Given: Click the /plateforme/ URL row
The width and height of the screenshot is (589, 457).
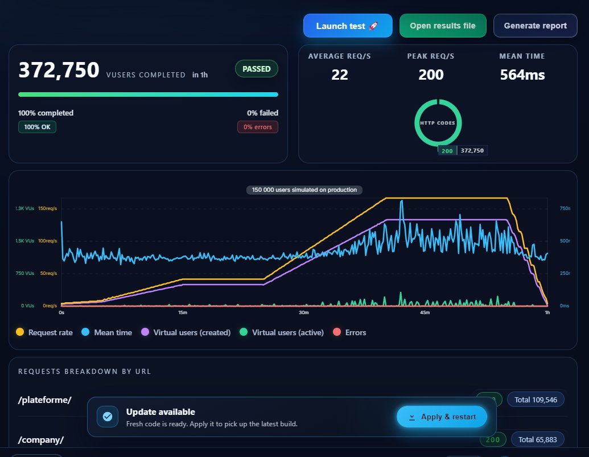Looking at the screenshot, I should tap(293, 400).
